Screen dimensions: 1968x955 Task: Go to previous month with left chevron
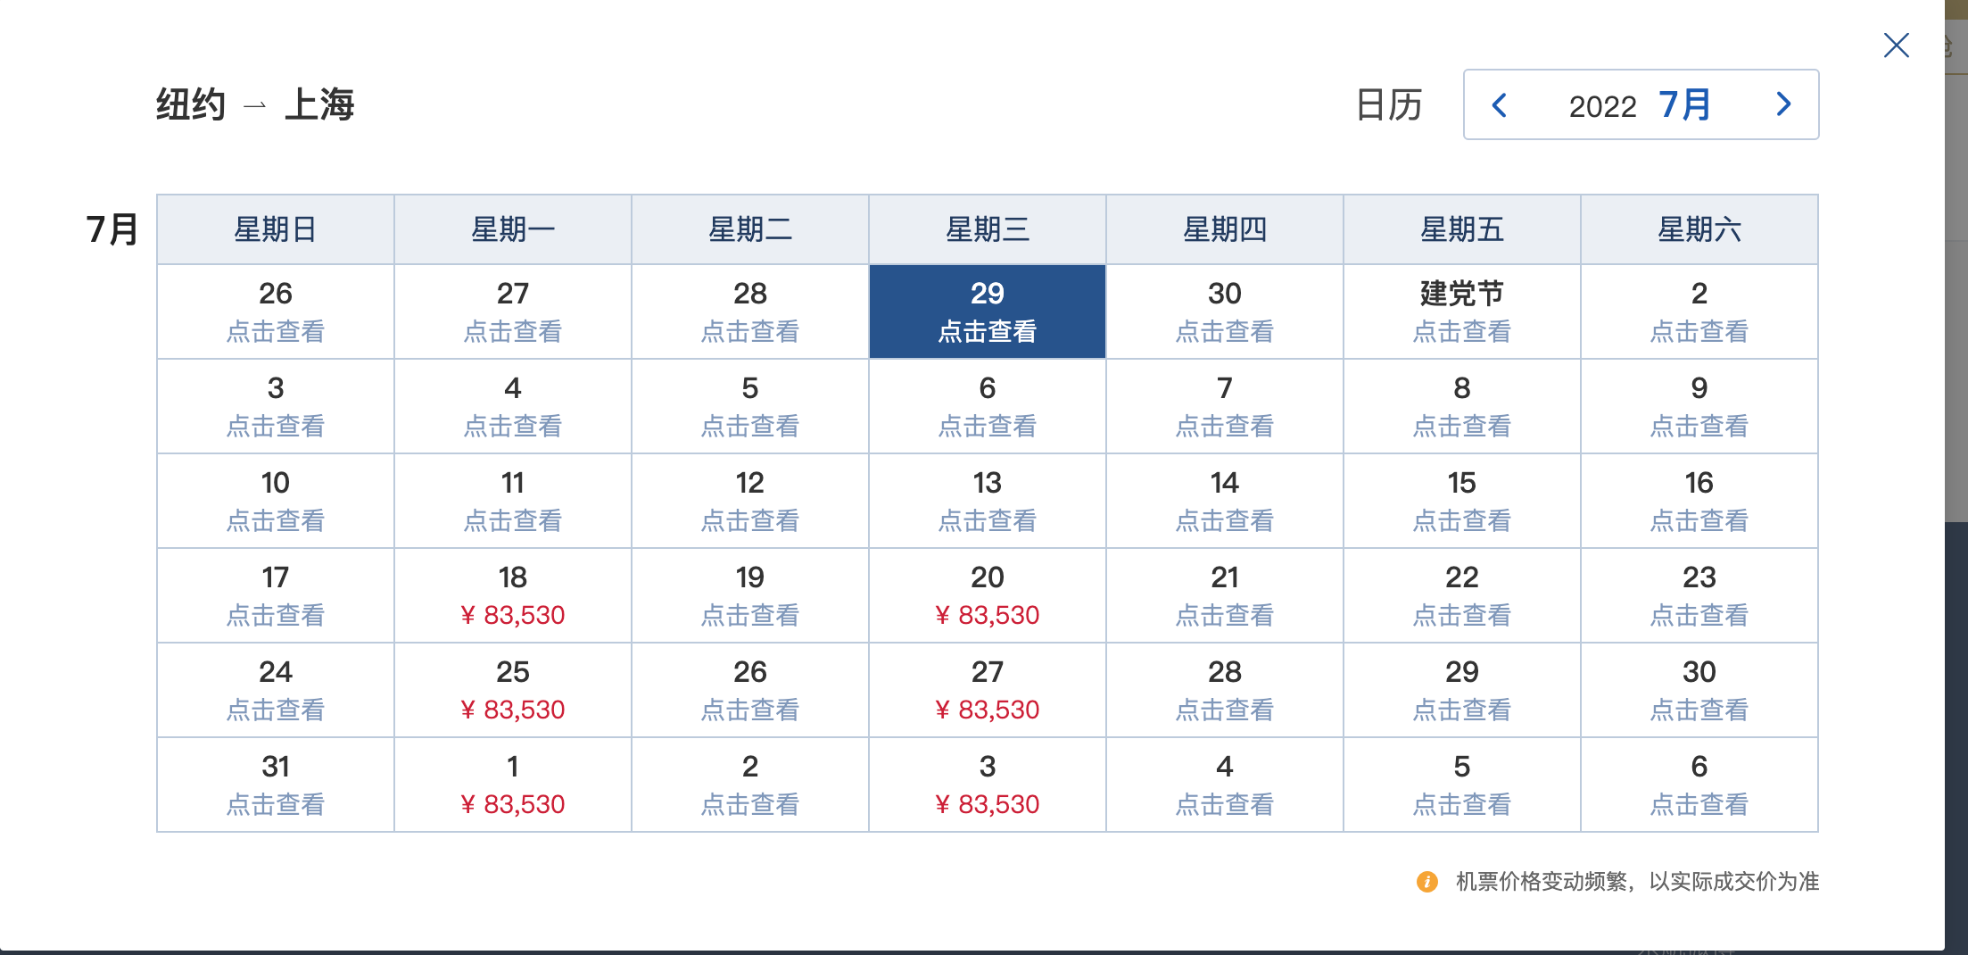1500,104
